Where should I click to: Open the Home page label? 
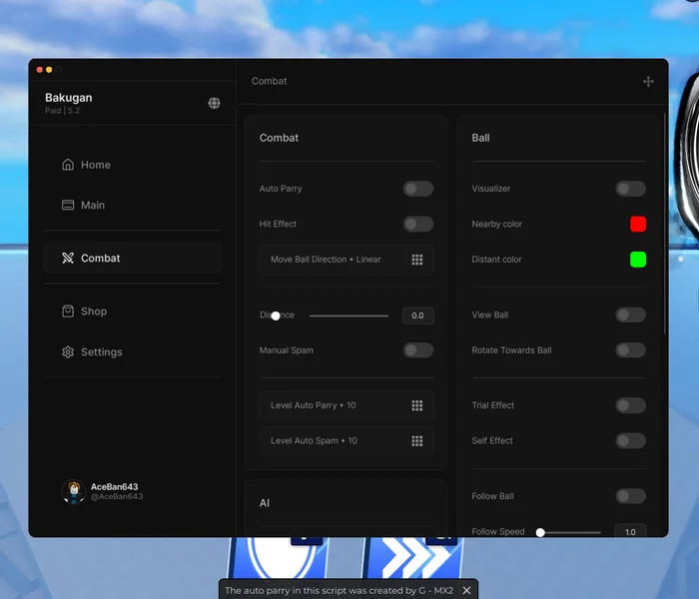pyautogui.click(x=96, y=165)
